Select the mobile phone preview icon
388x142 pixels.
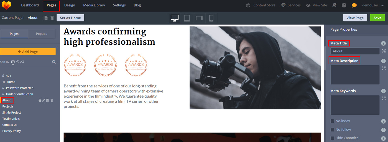click(x=211, y=18)
